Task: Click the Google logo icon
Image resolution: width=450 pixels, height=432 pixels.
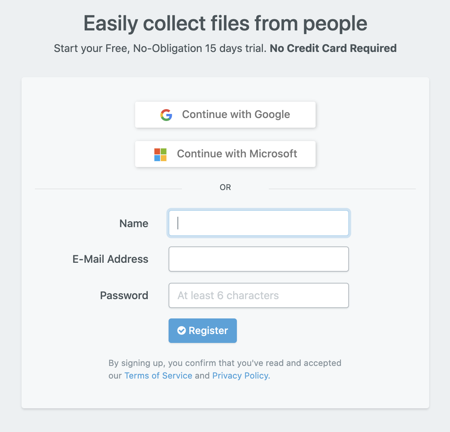Action: click(x=166, y=115)
